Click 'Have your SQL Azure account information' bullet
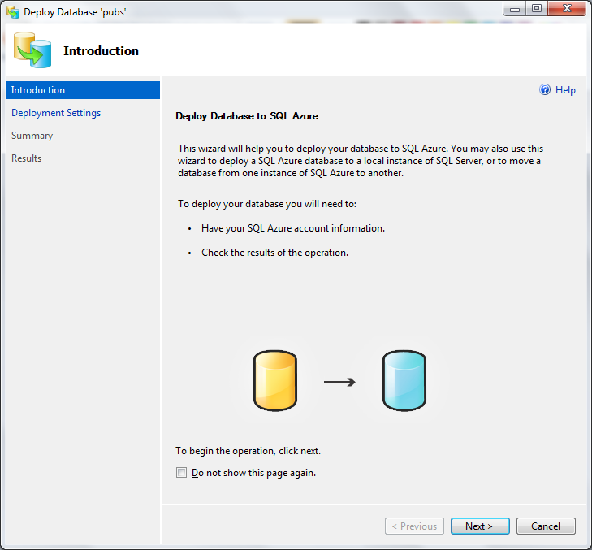592x550 pixels. click(x=293, y=228)
